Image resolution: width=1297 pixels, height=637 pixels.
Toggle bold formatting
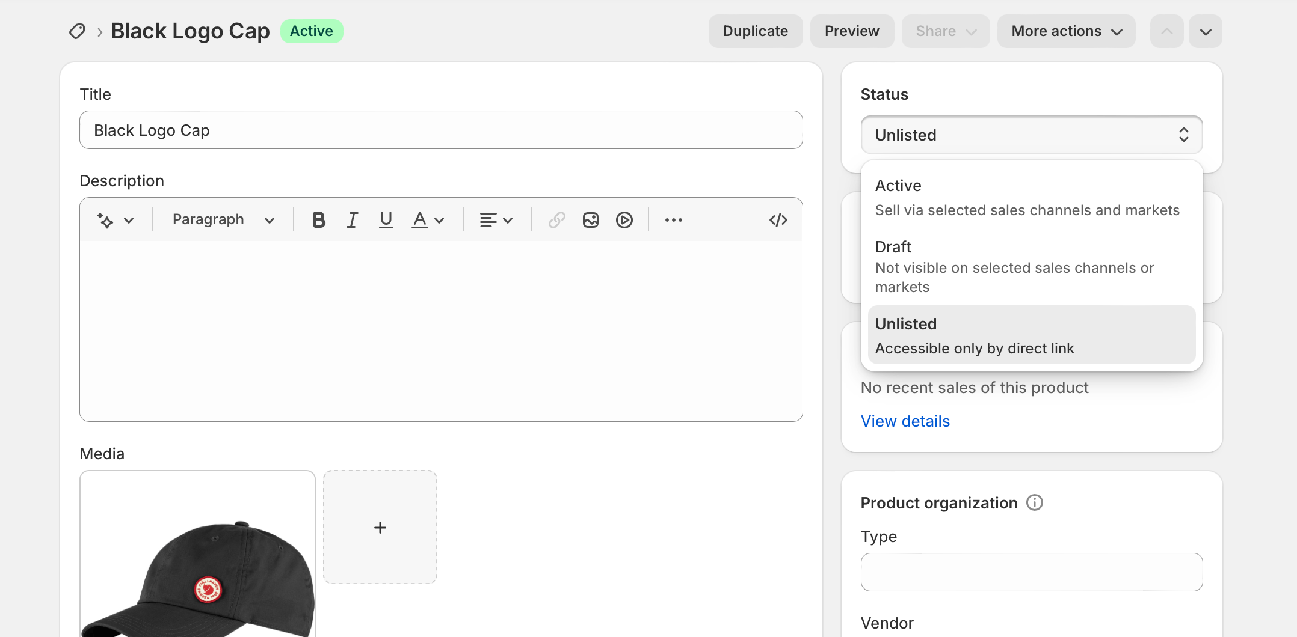click(319, 220)
